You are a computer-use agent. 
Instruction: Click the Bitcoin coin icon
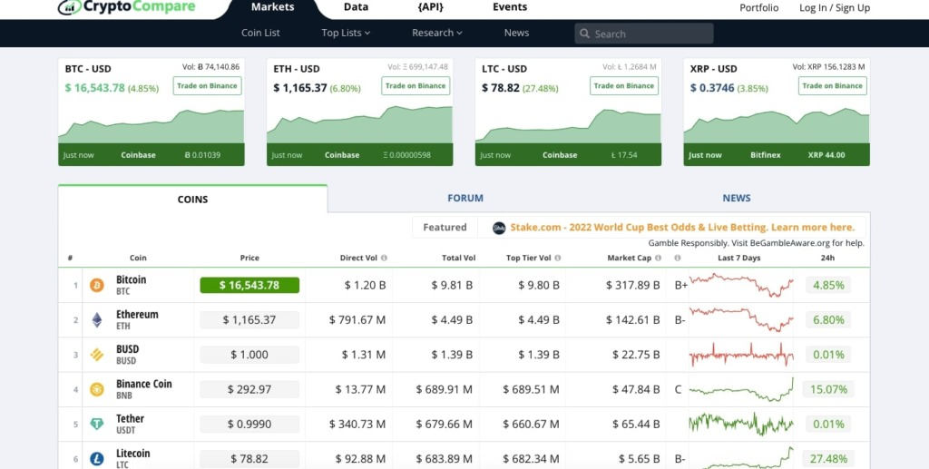96,286
